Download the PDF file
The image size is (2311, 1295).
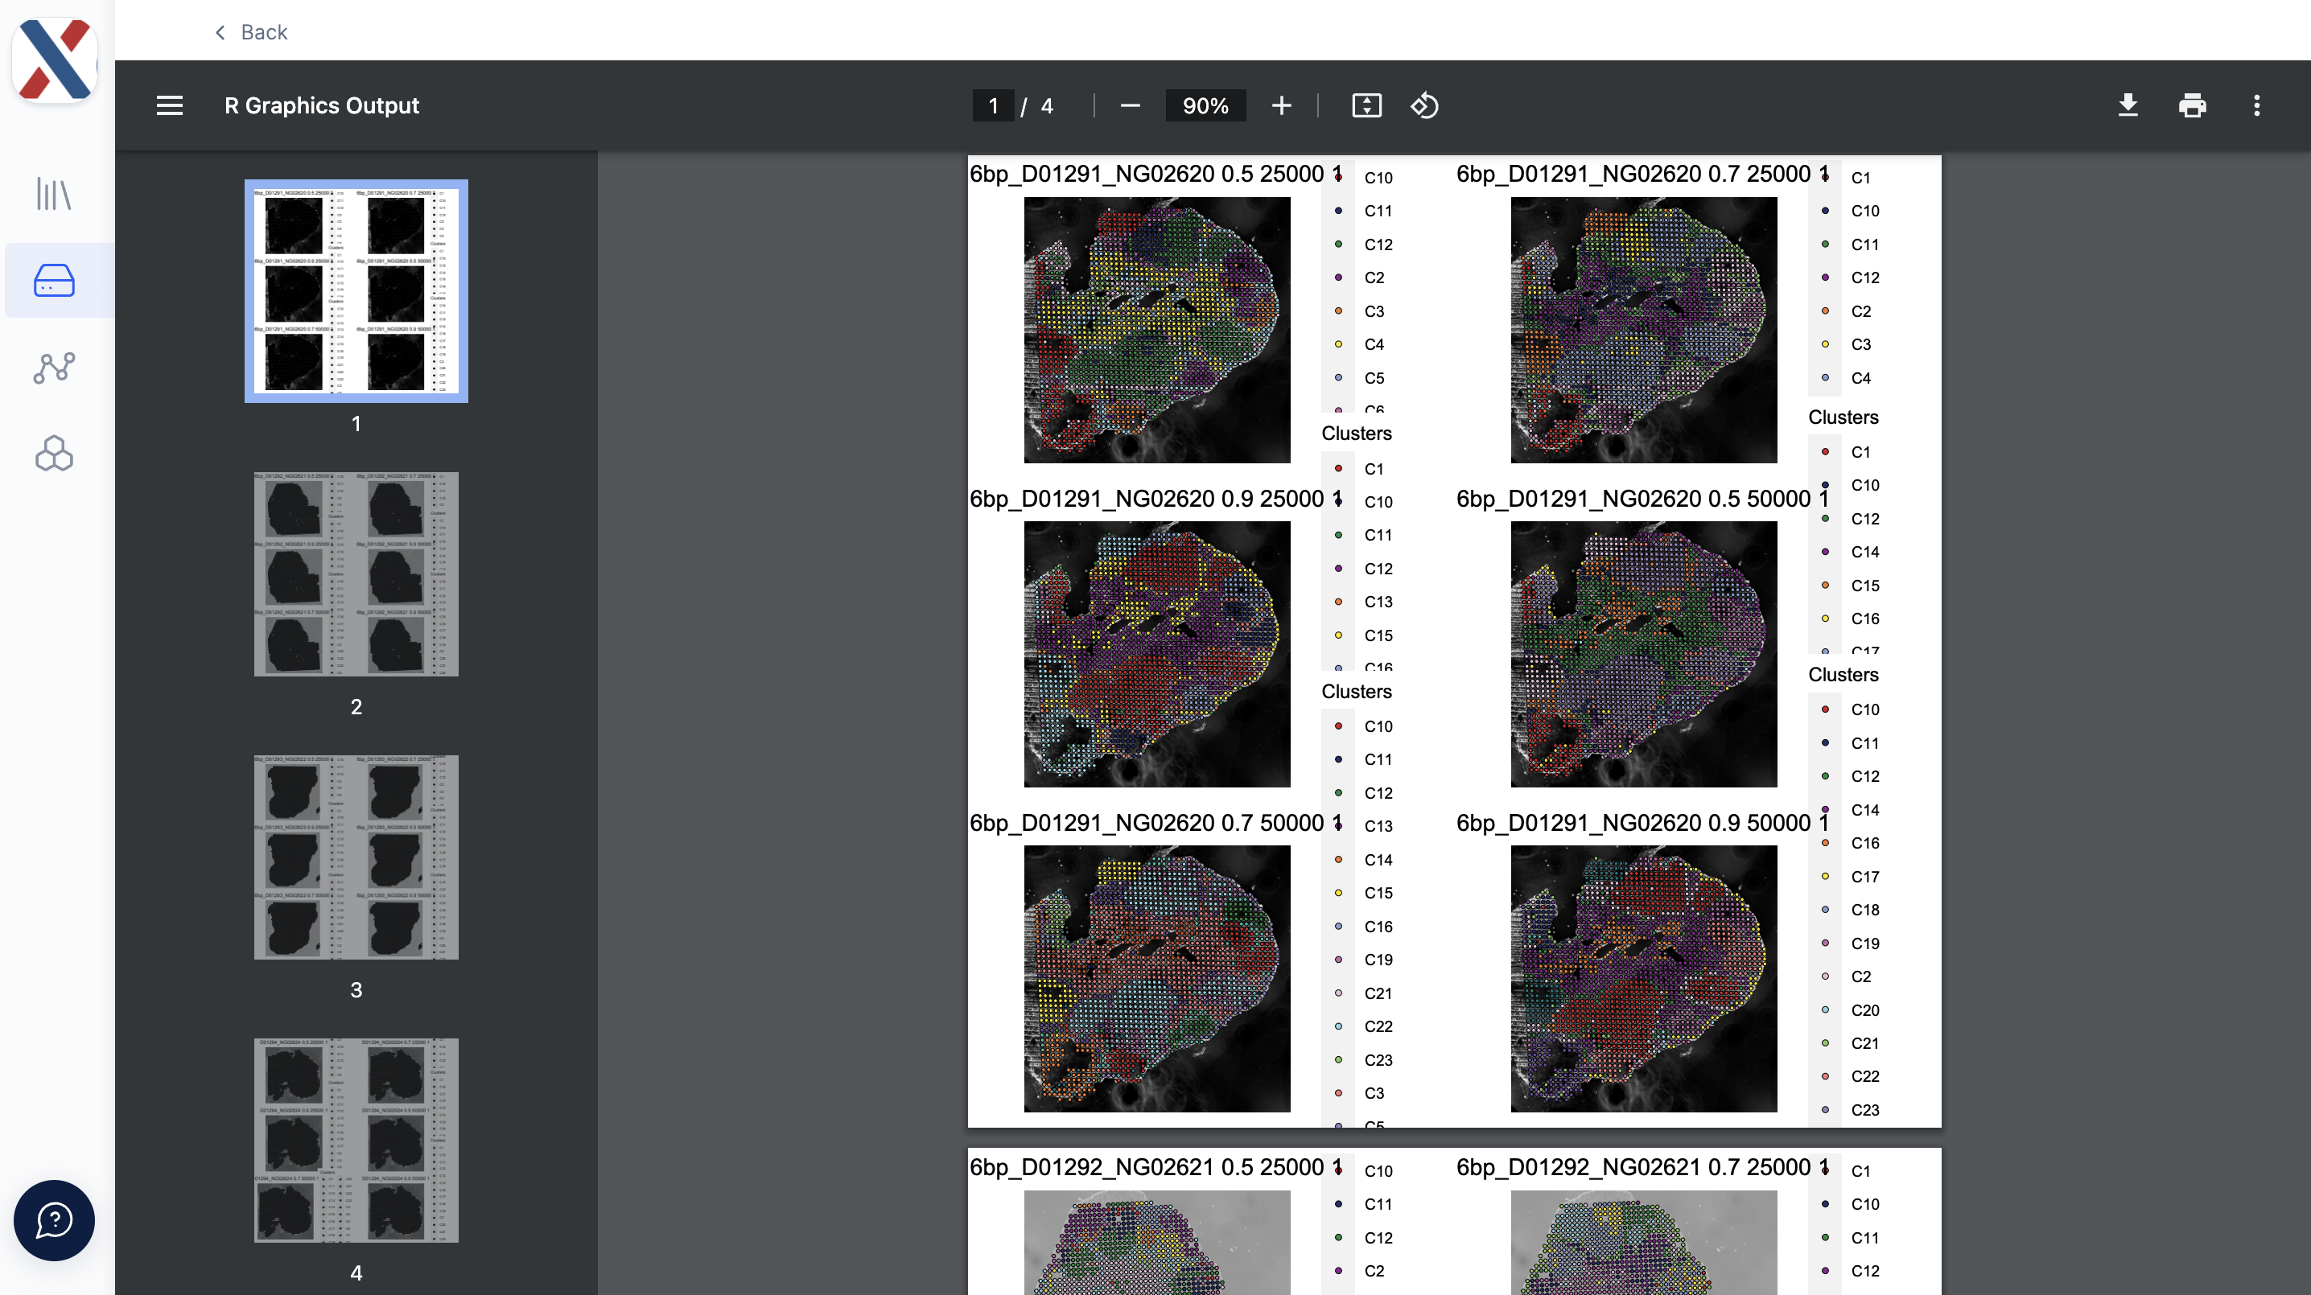click(x=2127, y=106)
